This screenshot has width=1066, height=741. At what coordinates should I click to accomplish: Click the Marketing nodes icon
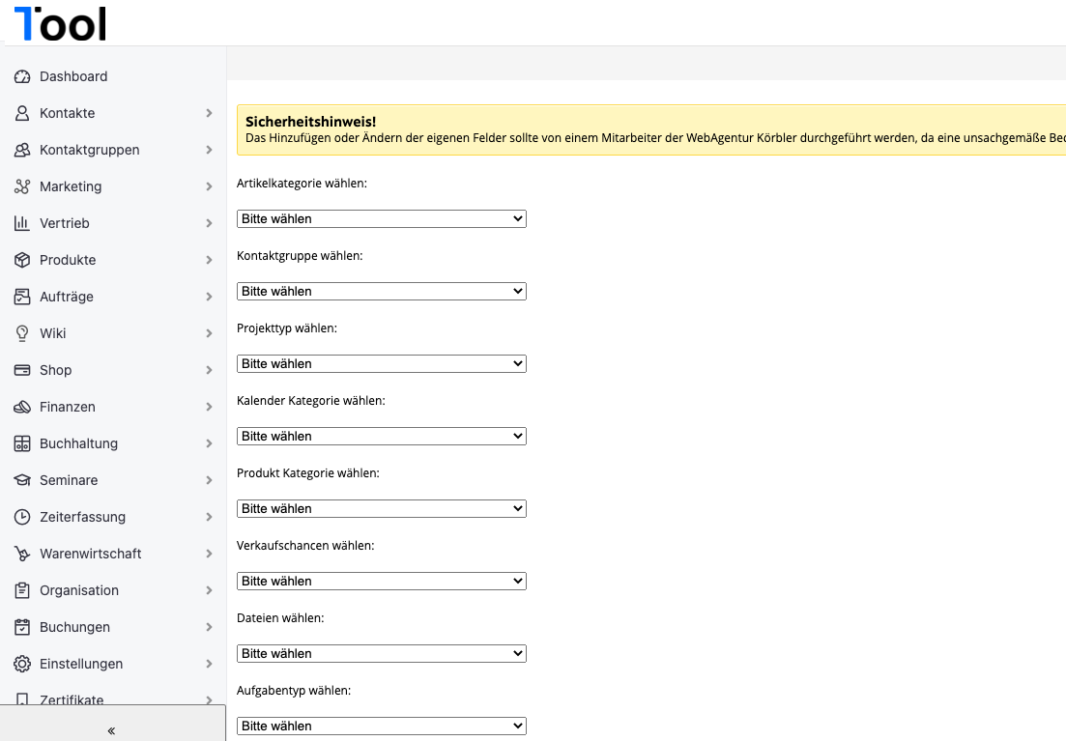pos(22,186)
